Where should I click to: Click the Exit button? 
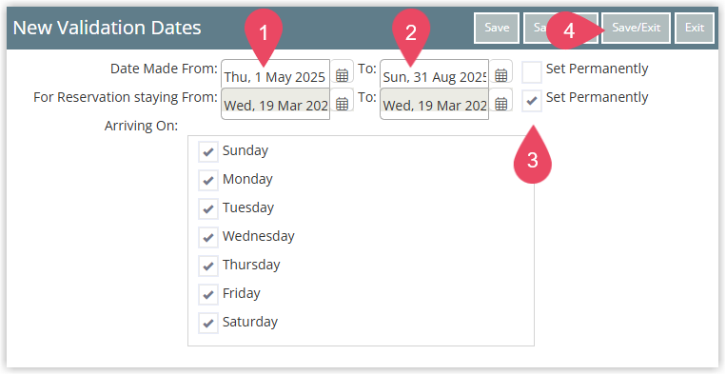tap(695, 28)
